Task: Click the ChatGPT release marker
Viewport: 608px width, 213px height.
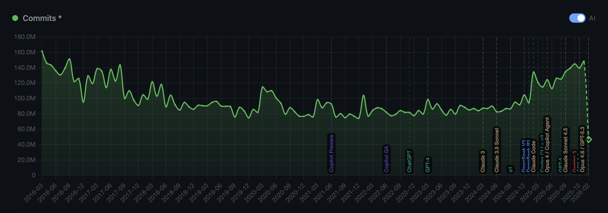Action: pos(409,161)
